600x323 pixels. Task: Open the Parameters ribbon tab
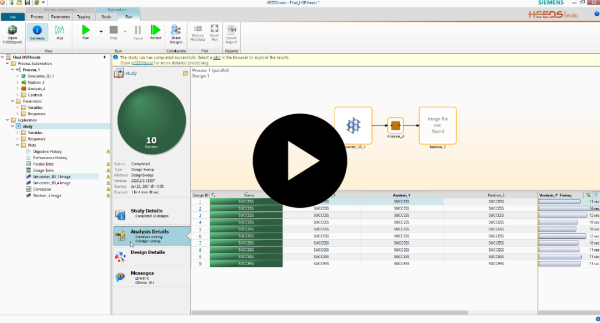pos(60,17)
